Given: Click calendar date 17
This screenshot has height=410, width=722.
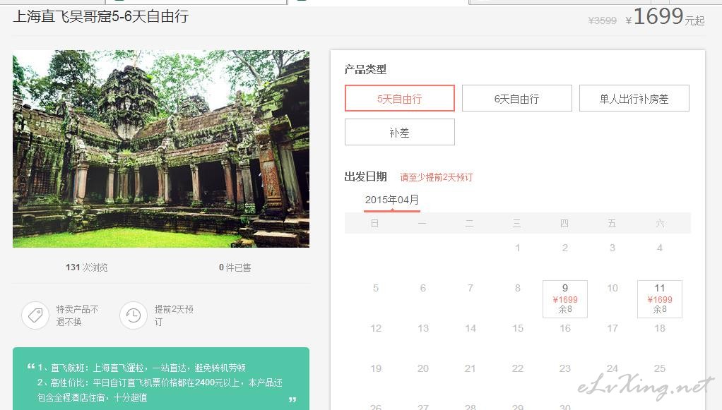Looking at the screenshot, I should click(x=612, y=328).
